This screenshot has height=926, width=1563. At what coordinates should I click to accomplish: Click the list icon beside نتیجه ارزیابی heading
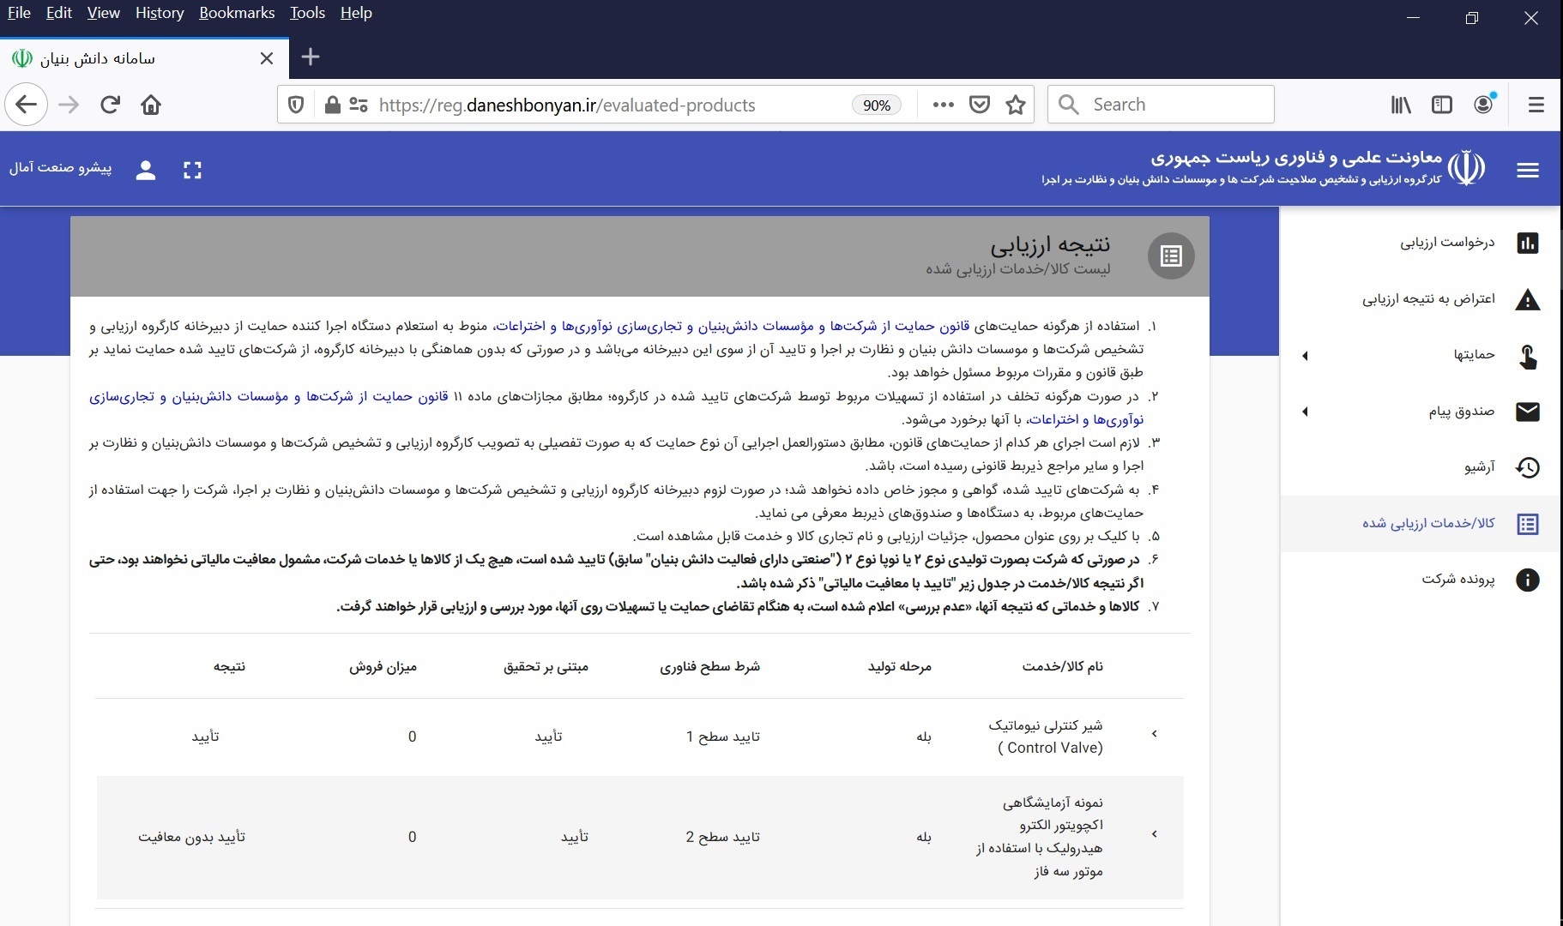pos(1171,256)
